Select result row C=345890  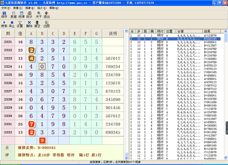[x=175, y=59]
